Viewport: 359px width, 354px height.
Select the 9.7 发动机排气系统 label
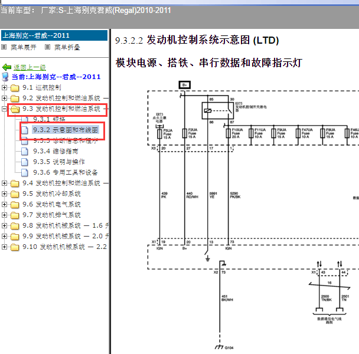51,215
